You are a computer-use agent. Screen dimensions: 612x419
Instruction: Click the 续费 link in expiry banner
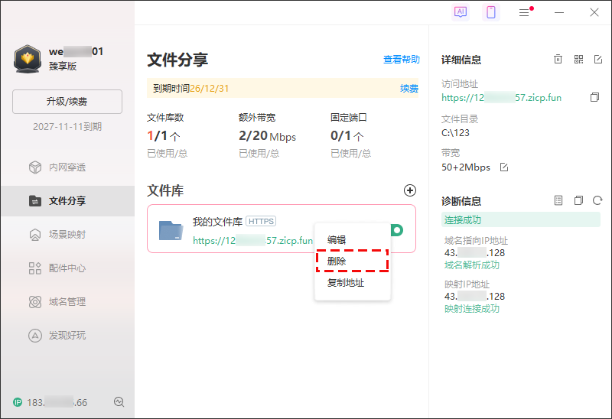click(409, 89)
